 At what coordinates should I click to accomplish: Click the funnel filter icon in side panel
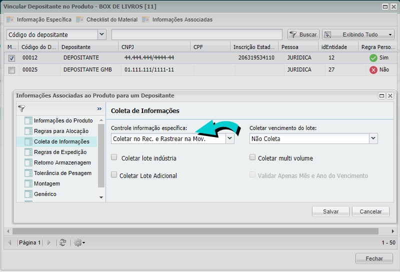(21, 108)
